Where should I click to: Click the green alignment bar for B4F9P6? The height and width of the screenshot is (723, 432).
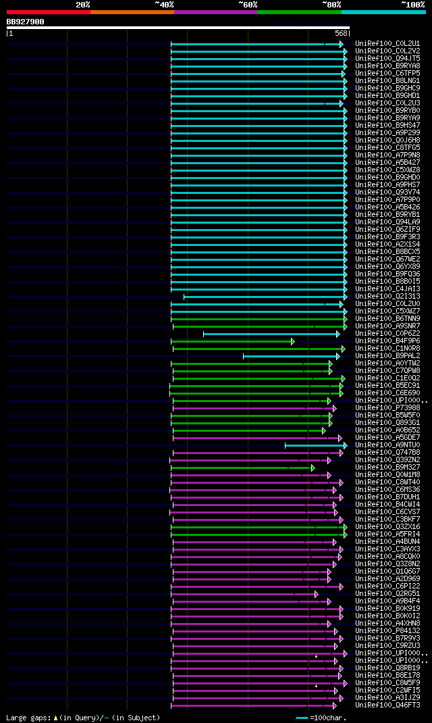233,342
